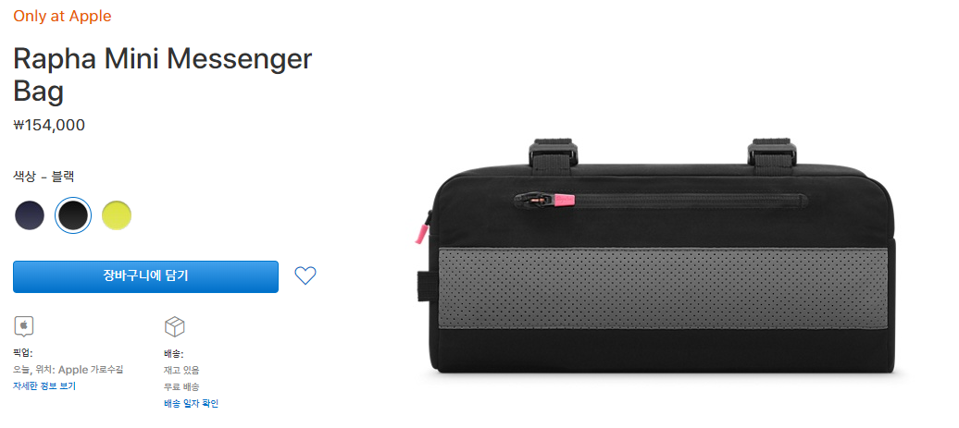959x428 pixels.
Task: Click the Only at Apple label
Action: (x=62, y=17)
